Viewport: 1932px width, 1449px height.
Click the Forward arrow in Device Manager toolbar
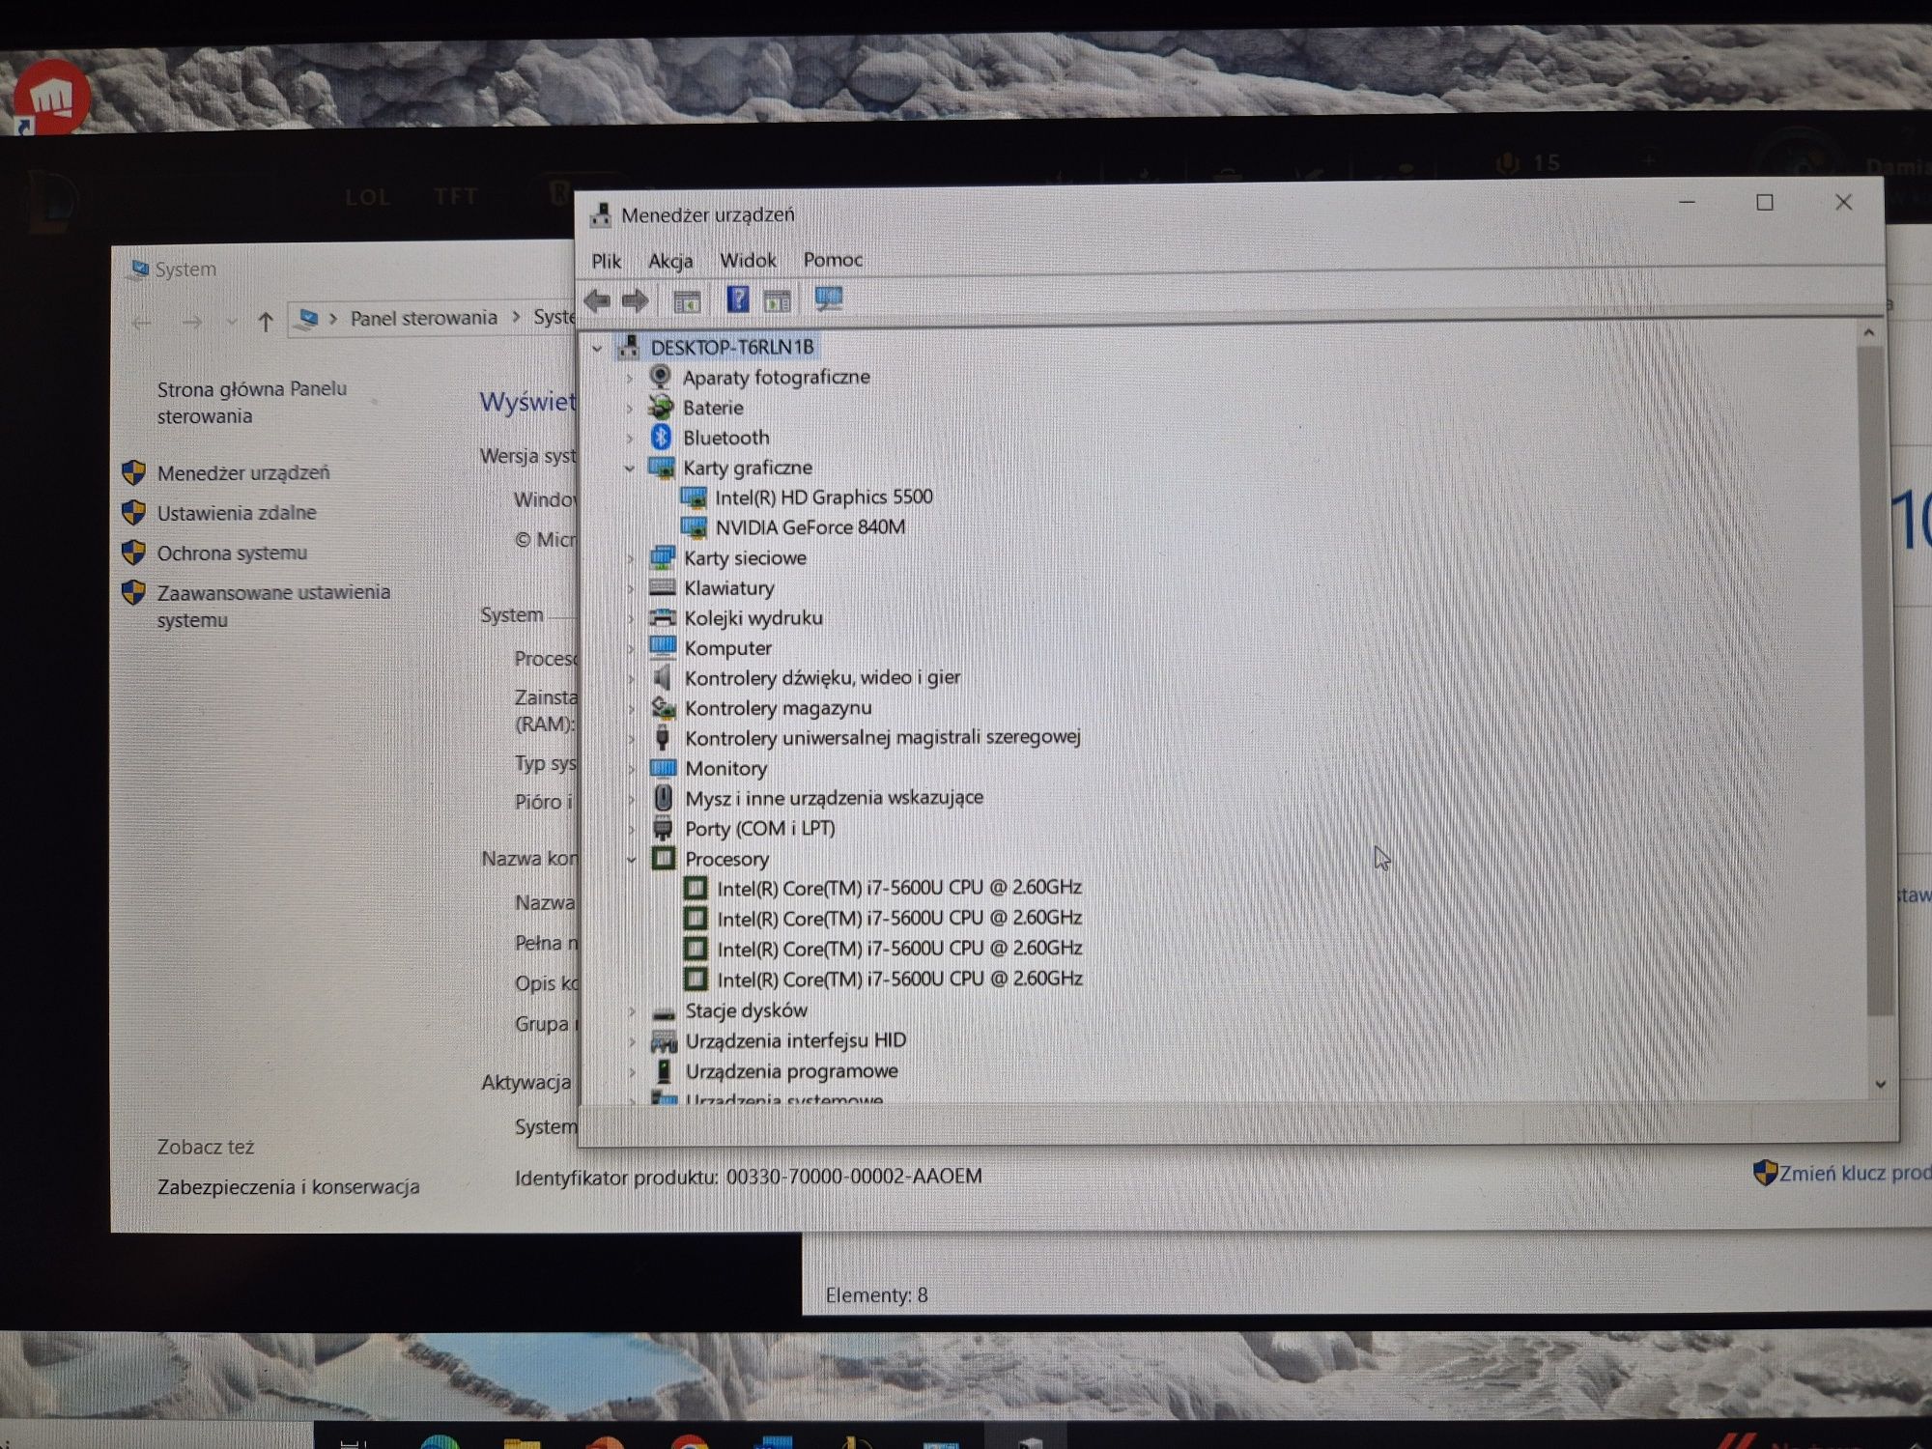pyautogui.click(x=635, y=300)
